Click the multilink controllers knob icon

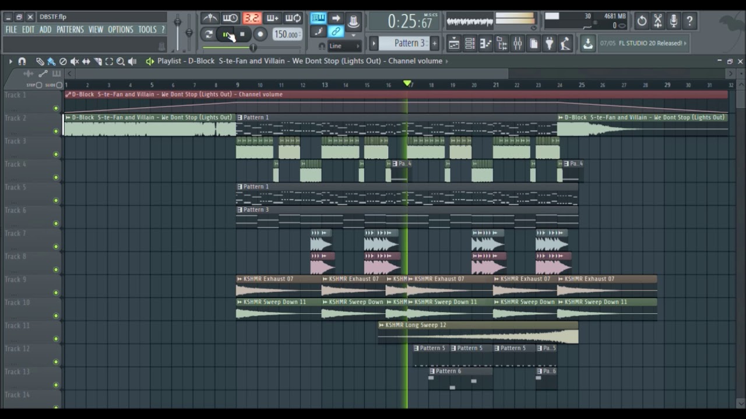click(x=353, y=20)
